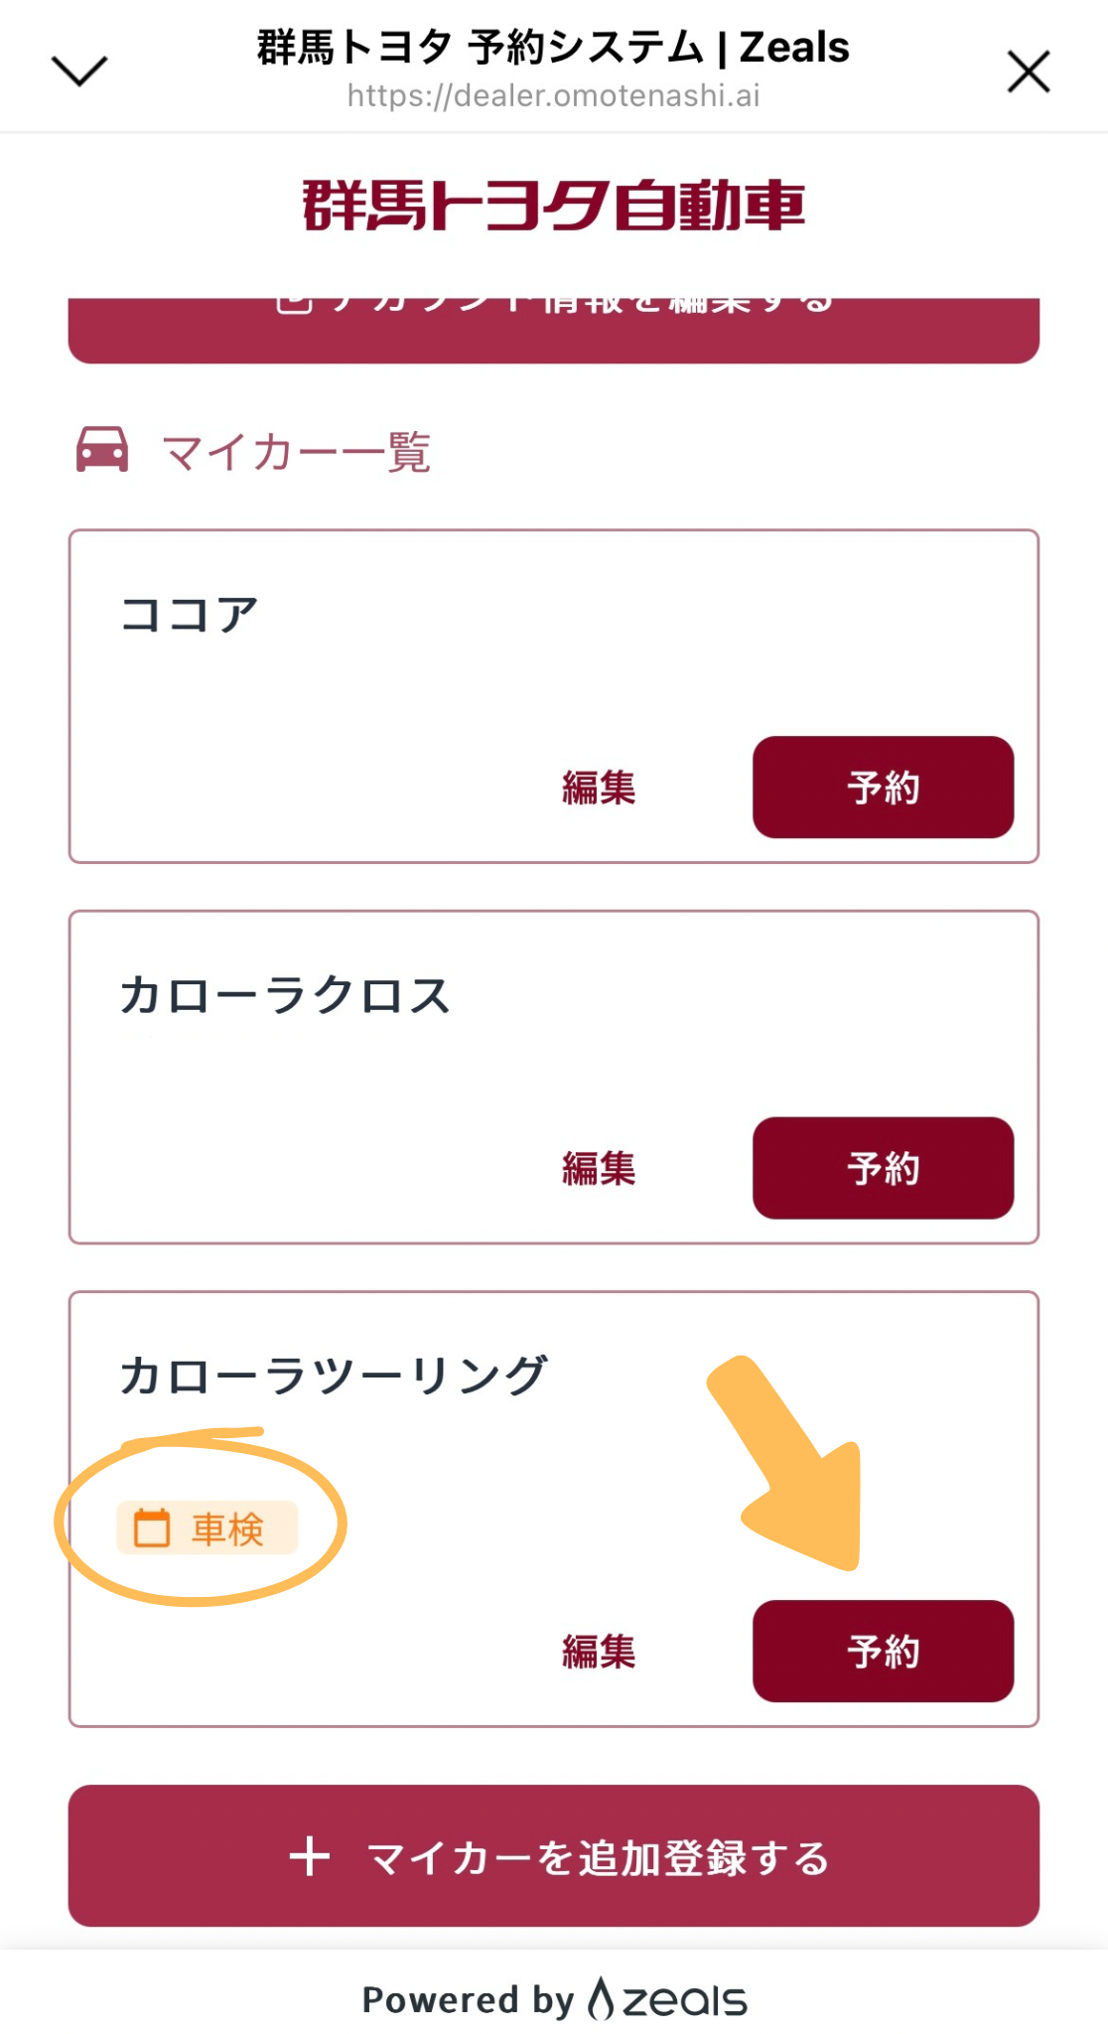Select the カローラツーリング car name
The width and height of the screenshot is (1108, 2034).
pyautogui.click(x=334, y=1376)
